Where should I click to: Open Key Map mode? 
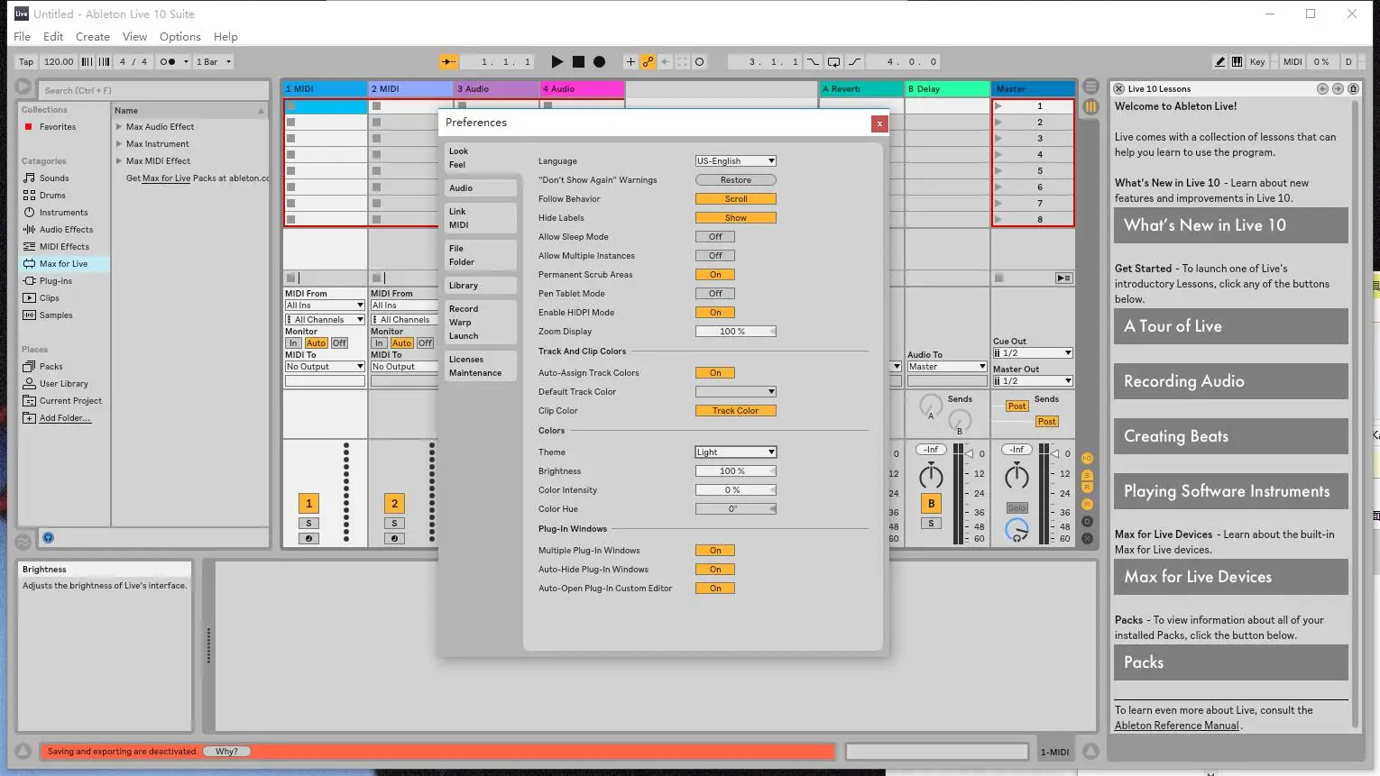[1257, 61]
